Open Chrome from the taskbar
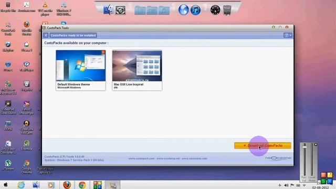The width and height of the screenshot is (336, 189). [x=82, y=185]
